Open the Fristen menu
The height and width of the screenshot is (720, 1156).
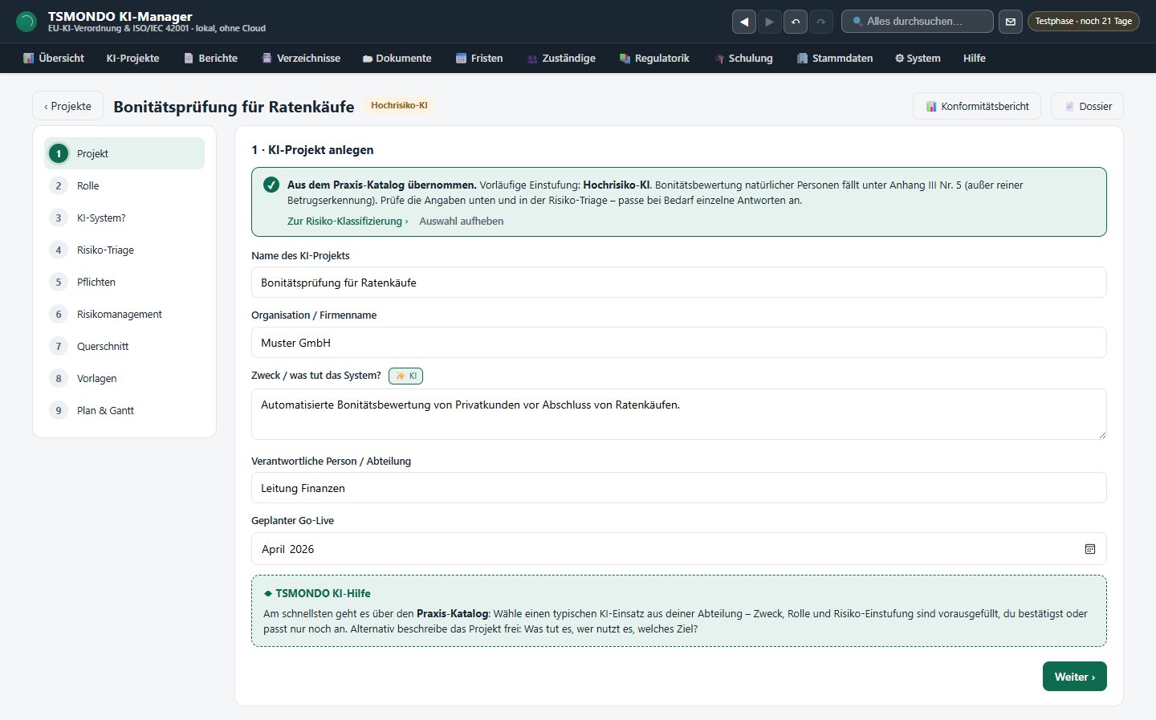[x=479, y=58]
